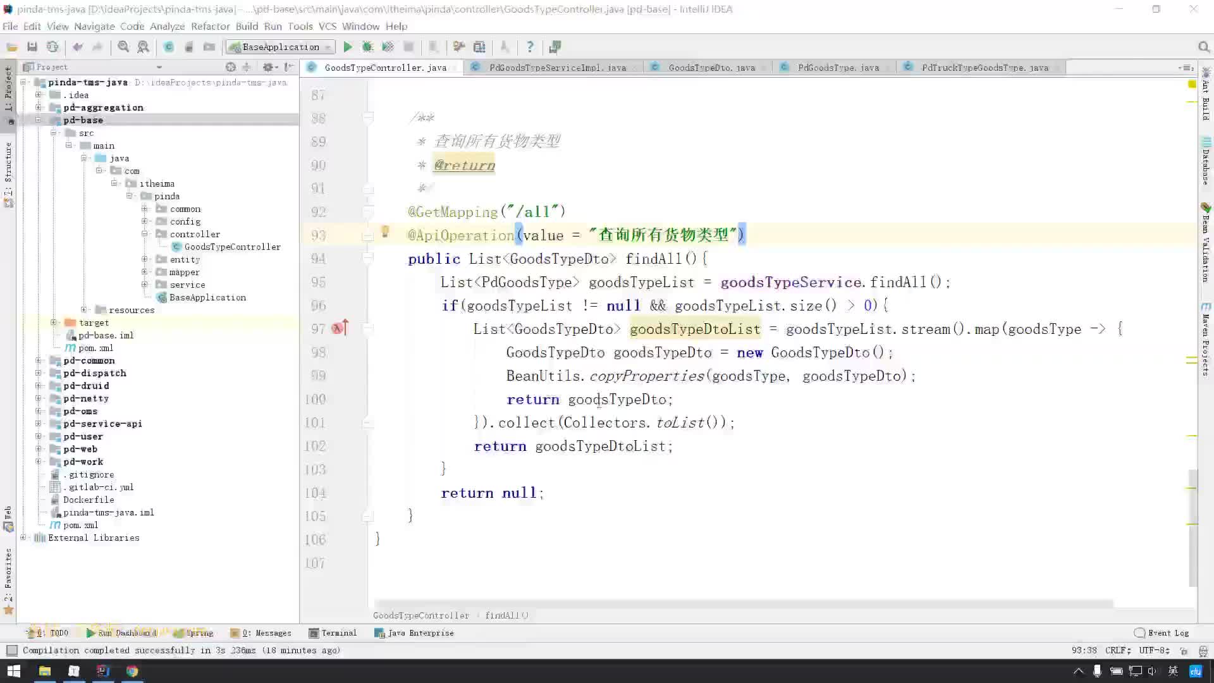Open the Bean Validation side panel
1214x683 pixels.
click(x=1206, y=243)
